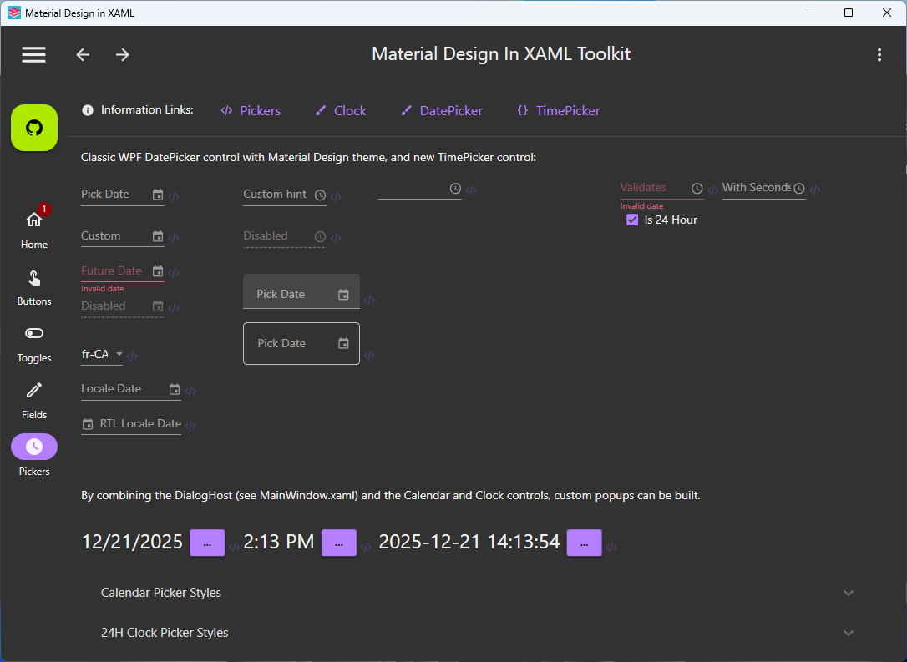
Task: Open the fr-CA locale dropdown
Action: pyautogui.click(x=102, y=355)
